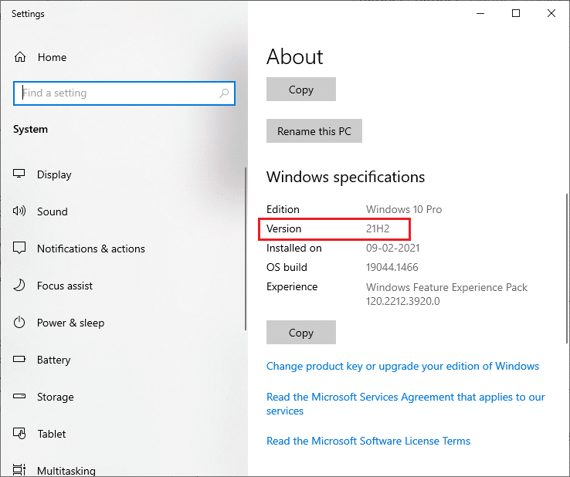Click the Tablet icon
The image size is (570, 477).
point(19,433)
